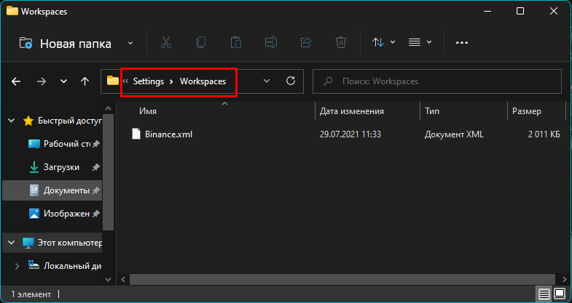Click the Copy icon in toolbar
The image size is (572, 303).
pos(200,42)
